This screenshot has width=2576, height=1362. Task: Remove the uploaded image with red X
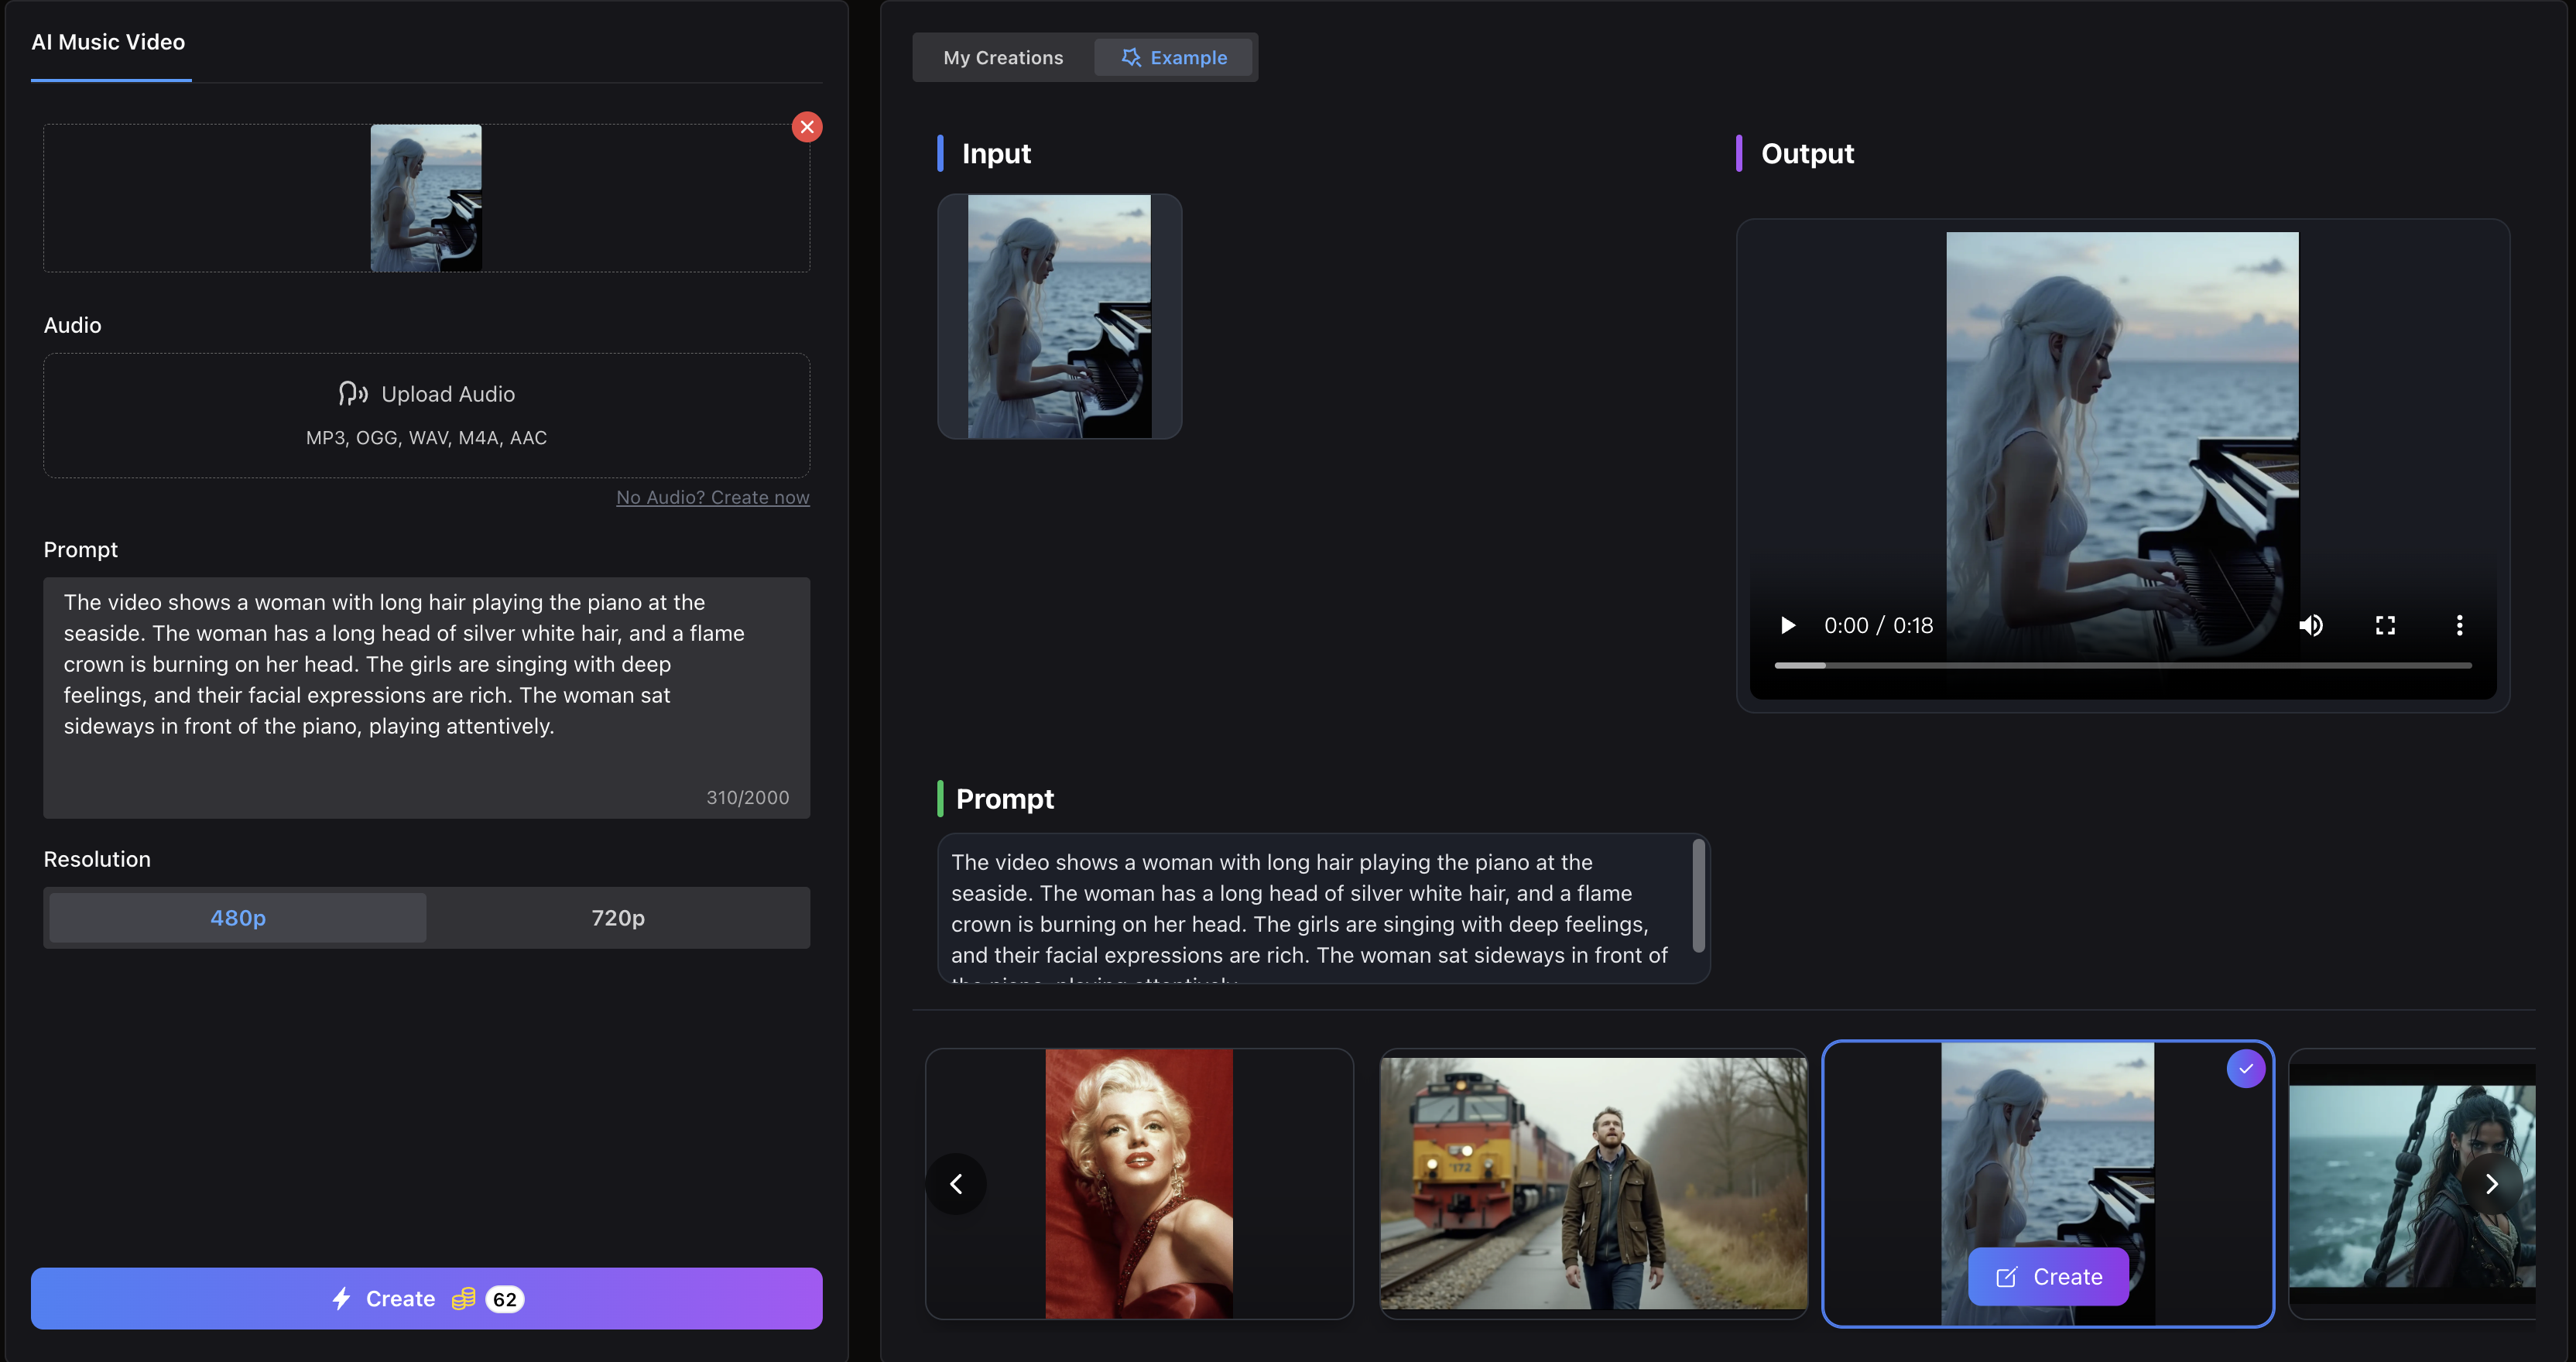point(807,127)
